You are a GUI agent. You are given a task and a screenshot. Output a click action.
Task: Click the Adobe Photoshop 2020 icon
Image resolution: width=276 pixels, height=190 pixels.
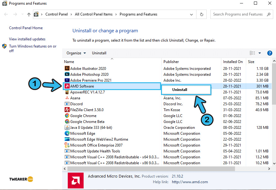[x=67, y=74]
